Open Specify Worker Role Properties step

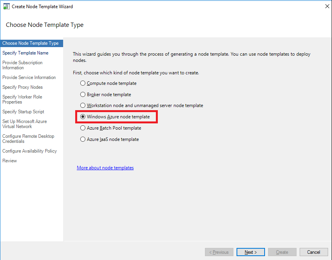click(x=22, y=99)
